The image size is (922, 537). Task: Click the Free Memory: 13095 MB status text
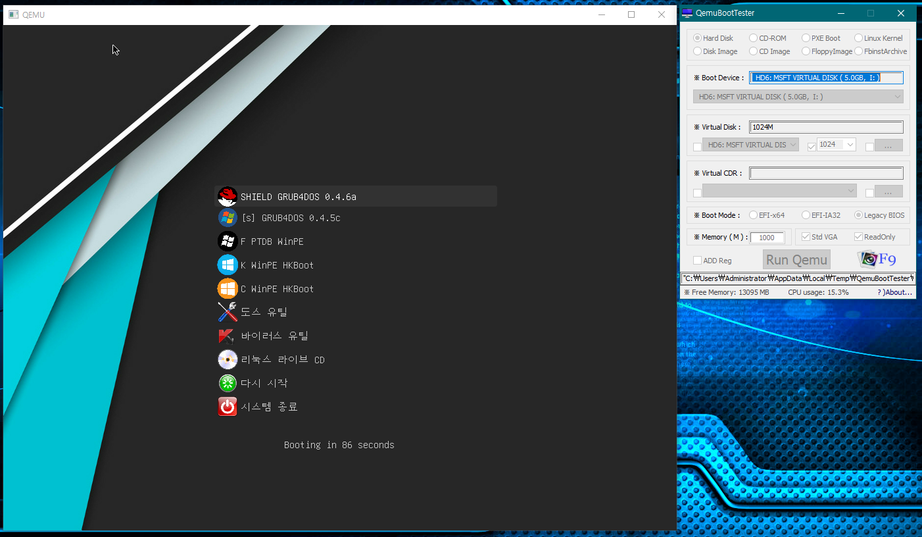point(726,292)
